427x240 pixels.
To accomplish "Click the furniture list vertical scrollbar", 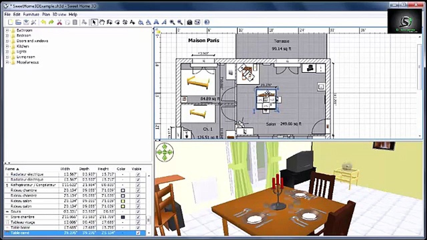I will click(149, 221).
